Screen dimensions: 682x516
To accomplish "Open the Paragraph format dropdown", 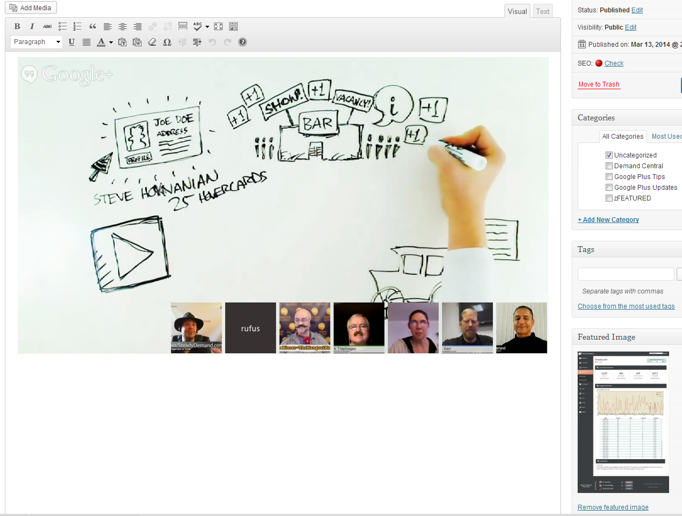I will coord(37,42).
